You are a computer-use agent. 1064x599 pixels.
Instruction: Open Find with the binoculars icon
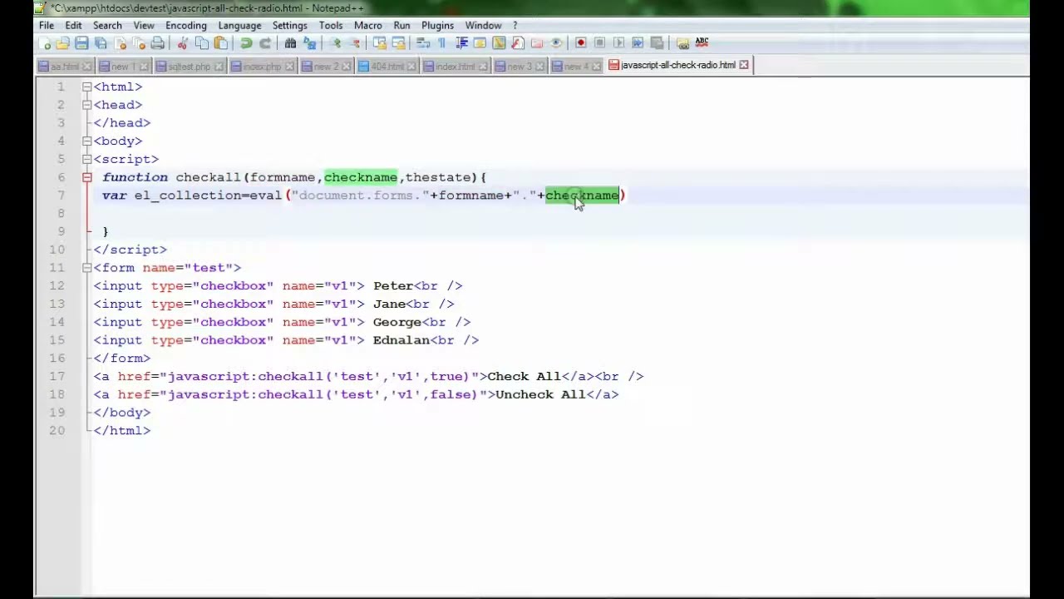pos(290,43)
